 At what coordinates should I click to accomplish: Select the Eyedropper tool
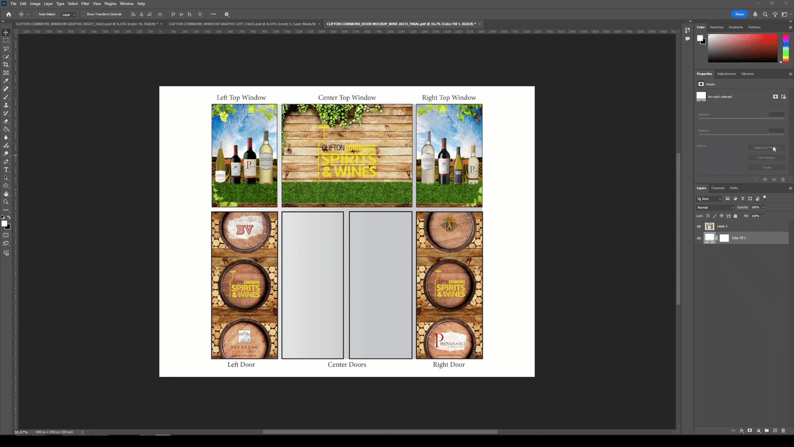coord(6,81)
